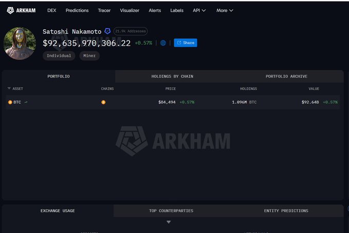
Task: Open the Labels page
Action: [x=177, y=10]
